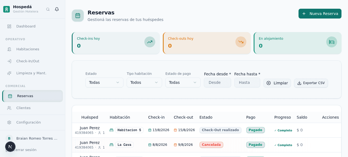
Task: Click the Hospedá hotel logo icon
Action: 7,9
